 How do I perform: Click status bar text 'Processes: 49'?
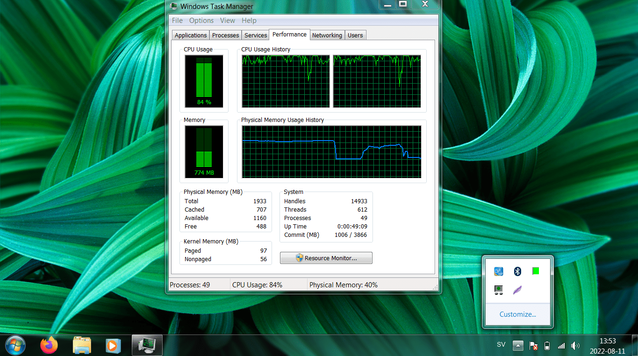pyautogui.click(x=190, y=285)
